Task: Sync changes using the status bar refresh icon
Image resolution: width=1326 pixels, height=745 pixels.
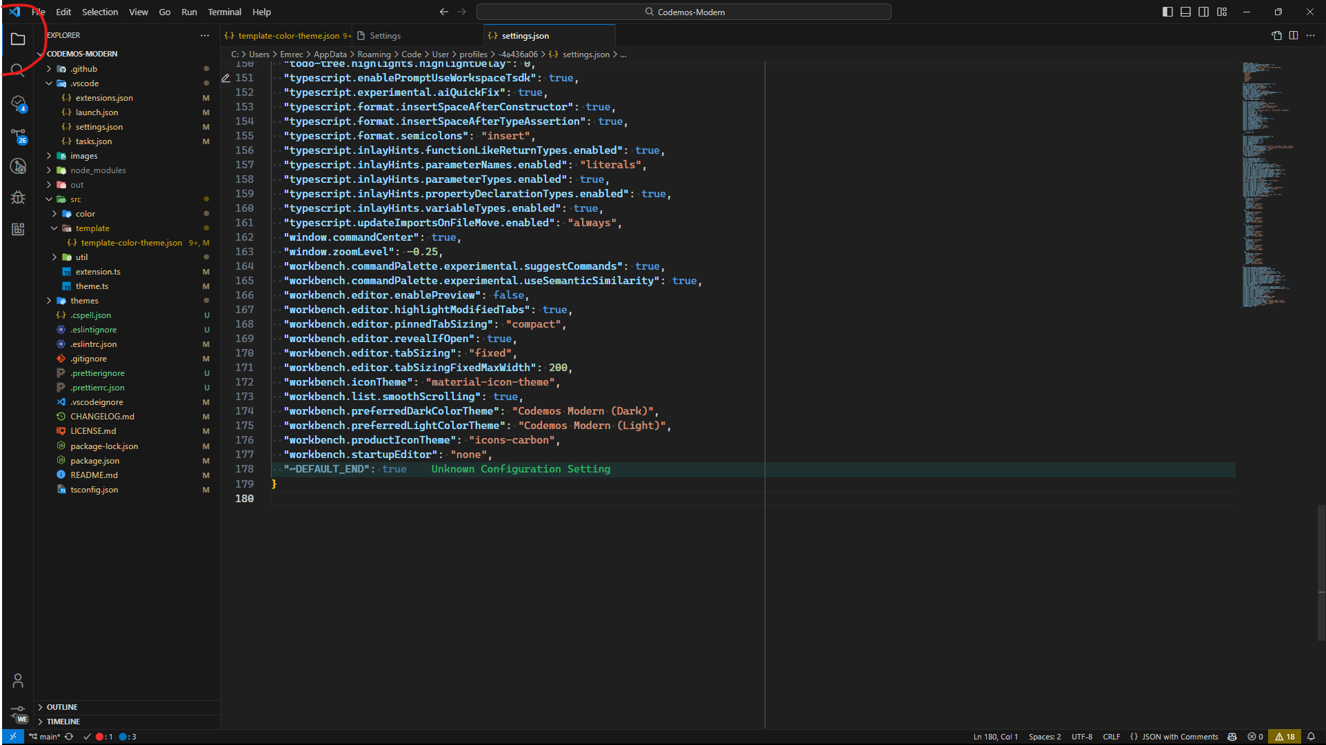Action: (x=68, y=737)
